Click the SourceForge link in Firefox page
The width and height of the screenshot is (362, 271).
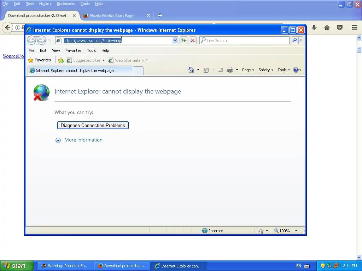(13, 56)
